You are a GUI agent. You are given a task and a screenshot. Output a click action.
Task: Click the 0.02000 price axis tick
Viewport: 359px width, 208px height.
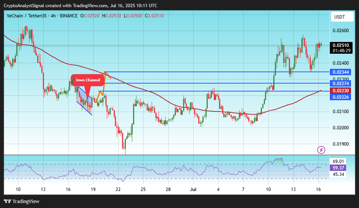tap(341, 127)
